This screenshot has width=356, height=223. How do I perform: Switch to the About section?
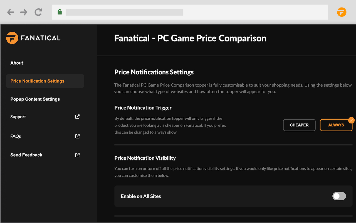(17, 63)
